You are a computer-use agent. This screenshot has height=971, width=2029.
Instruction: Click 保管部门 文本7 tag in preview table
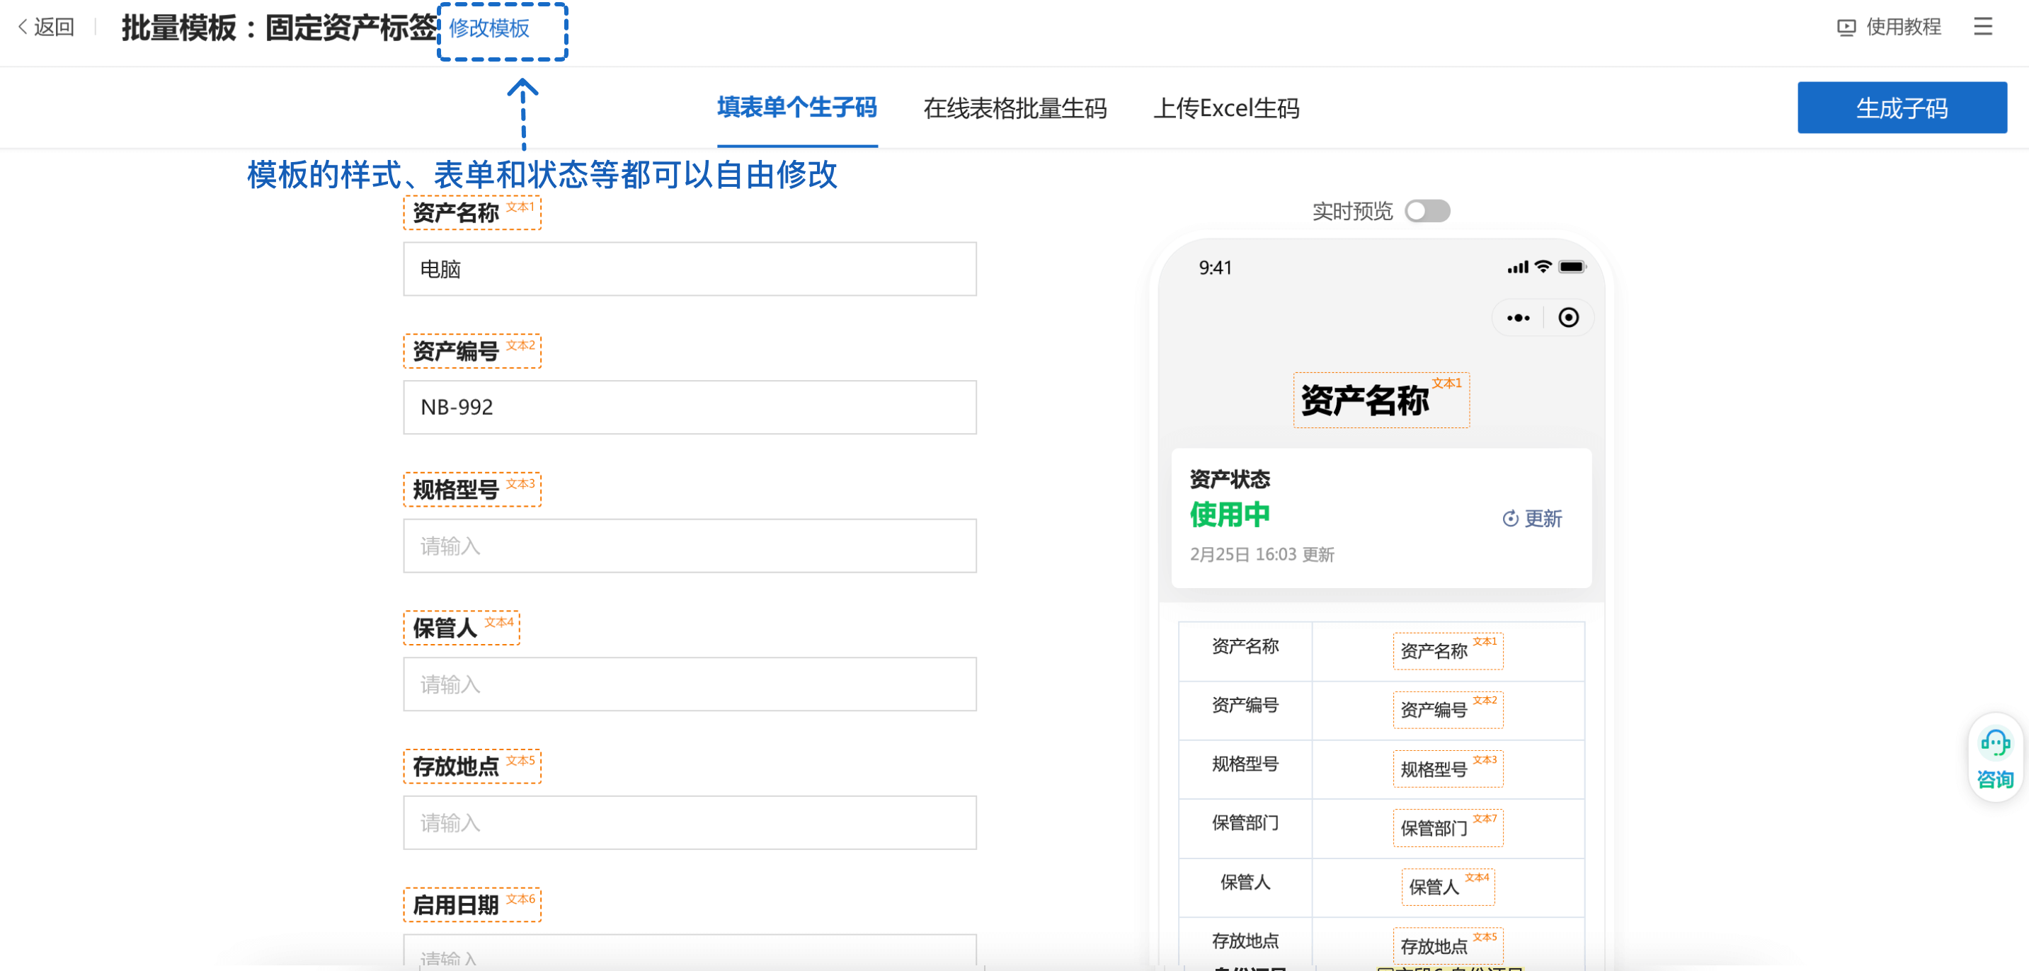click(1448, 827)
